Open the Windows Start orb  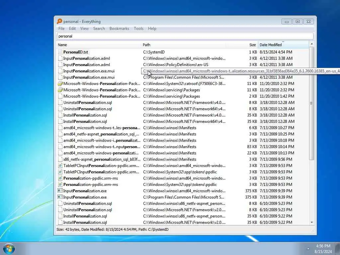9,248
